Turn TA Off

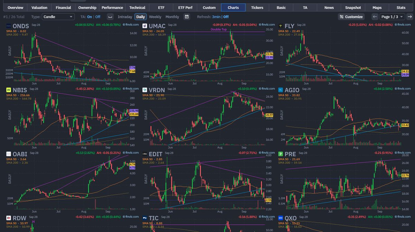click(x=98, y=17)
